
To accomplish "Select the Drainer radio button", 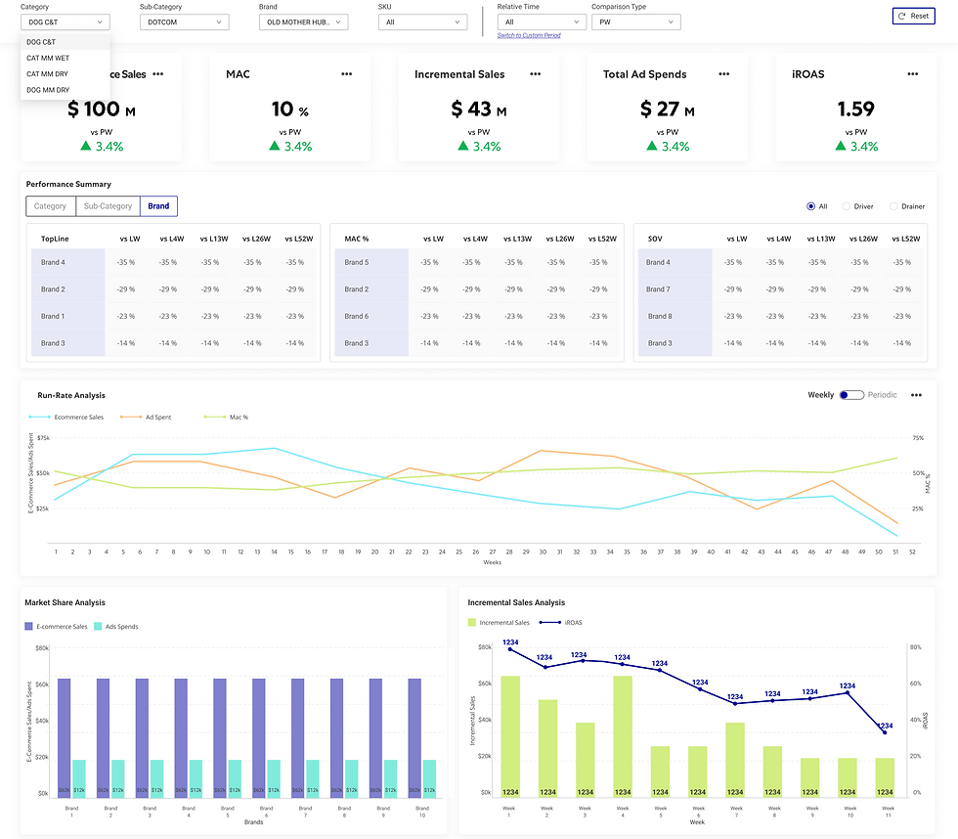I will pyautogui.click(x=893, y=206).
